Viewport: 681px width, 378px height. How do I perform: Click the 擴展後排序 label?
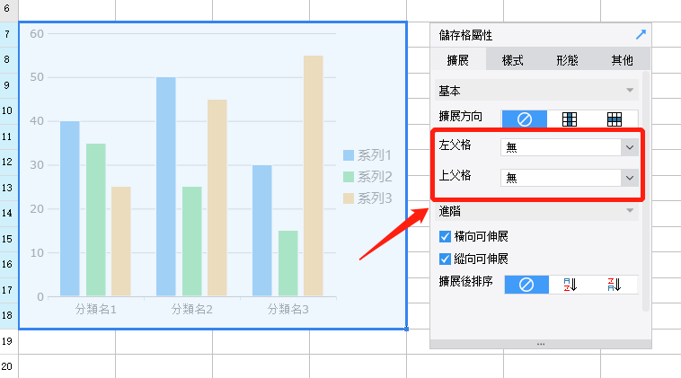465,282
